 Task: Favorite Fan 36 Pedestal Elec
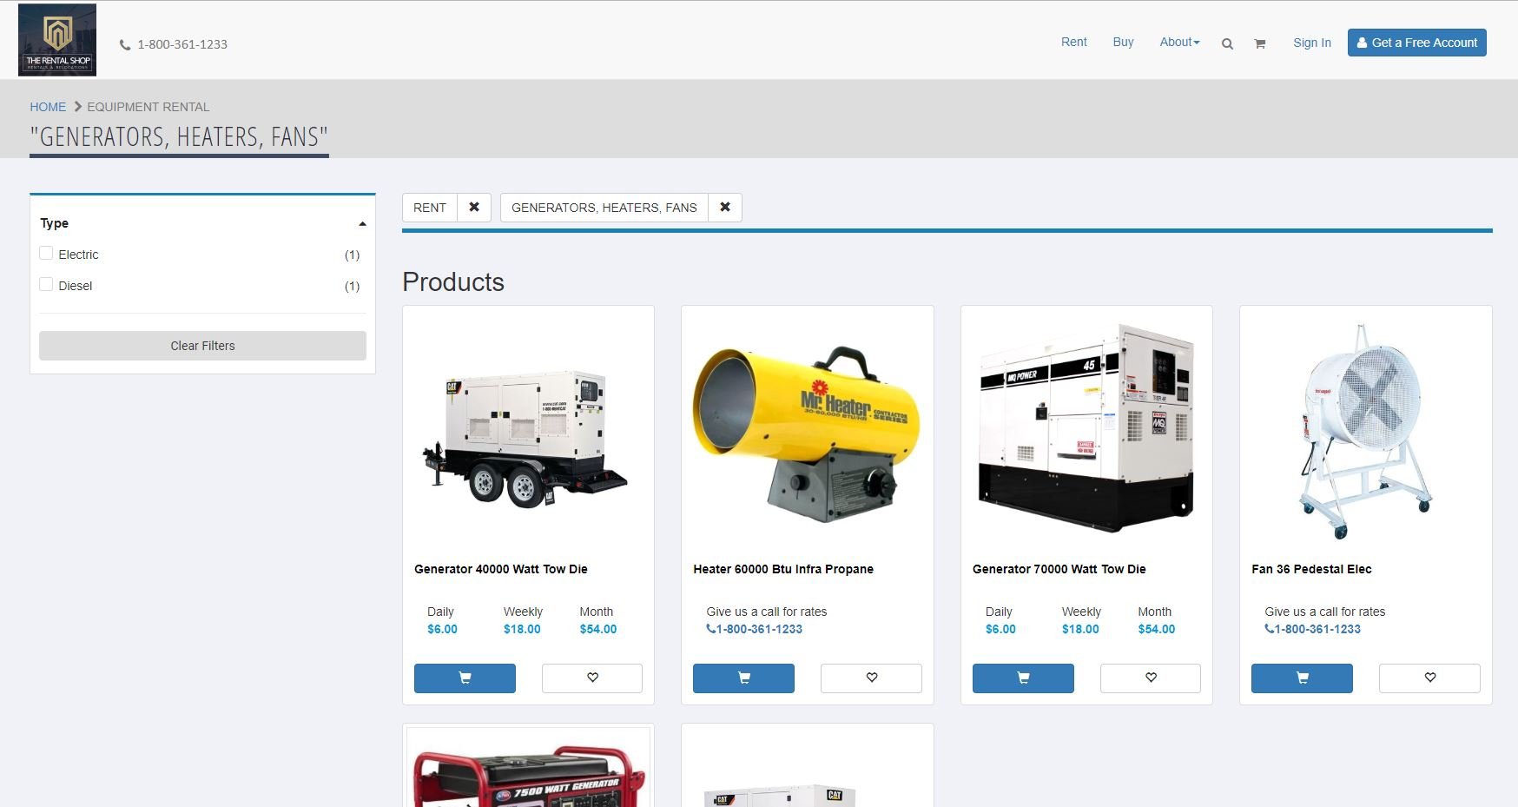(1429, 678)
